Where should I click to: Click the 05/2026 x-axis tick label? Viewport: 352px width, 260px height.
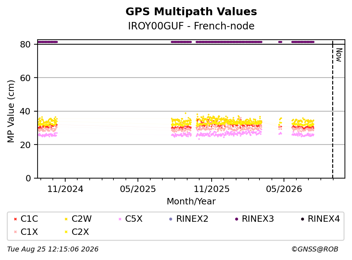pos(284,189)
